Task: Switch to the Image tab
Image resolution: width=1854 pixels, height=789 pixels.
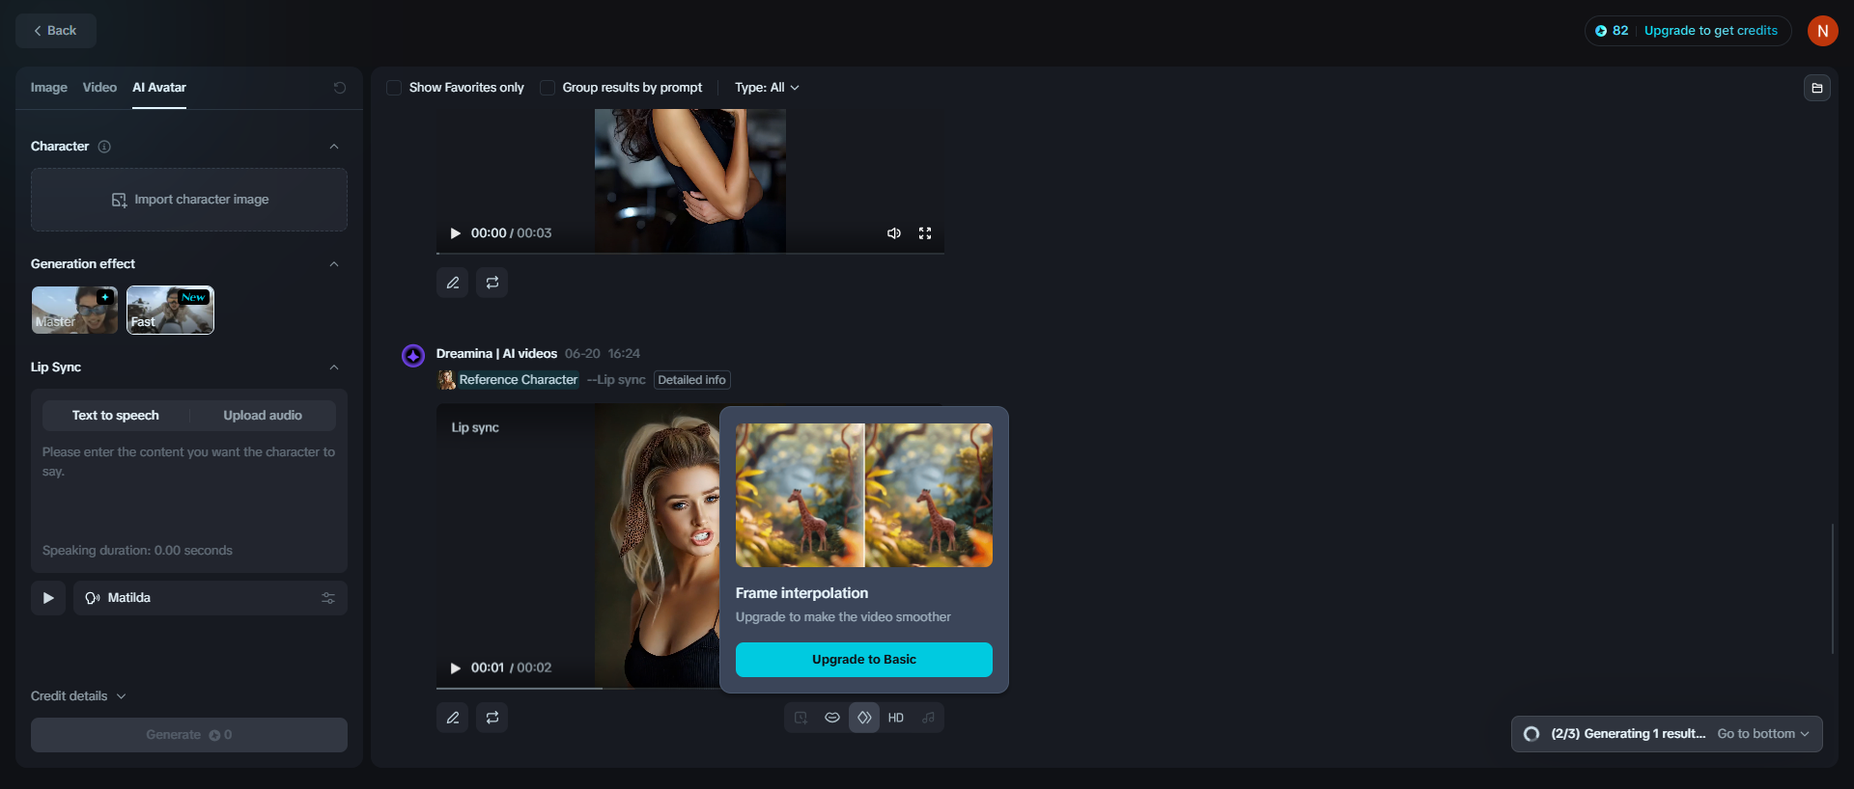Action: (x=48, y=88)
